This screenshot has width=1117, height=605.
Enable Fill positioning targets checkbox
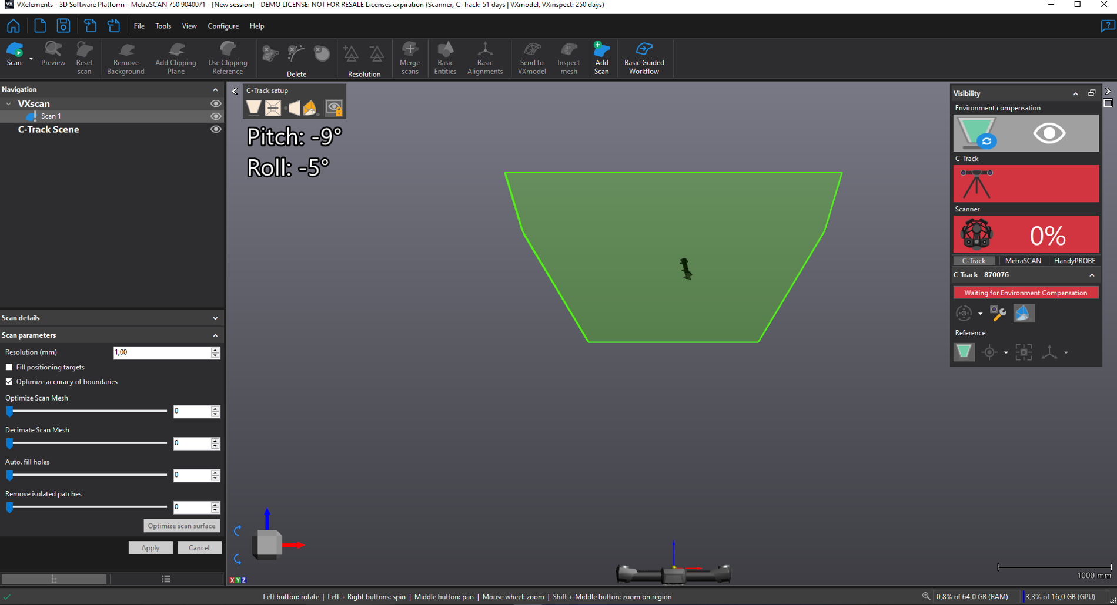(9, 367)
